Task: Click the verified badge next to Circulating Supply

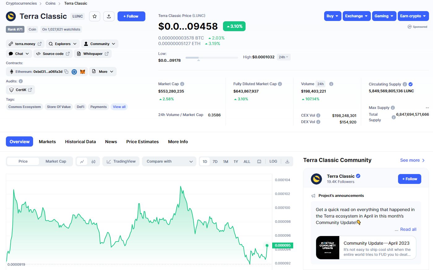Action: click(x=410, y=84)
